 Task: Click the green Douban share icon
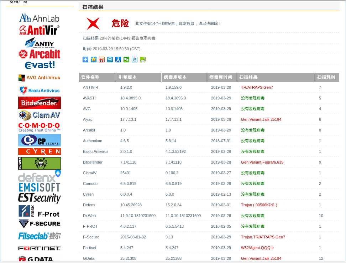(x=142, y=60)
